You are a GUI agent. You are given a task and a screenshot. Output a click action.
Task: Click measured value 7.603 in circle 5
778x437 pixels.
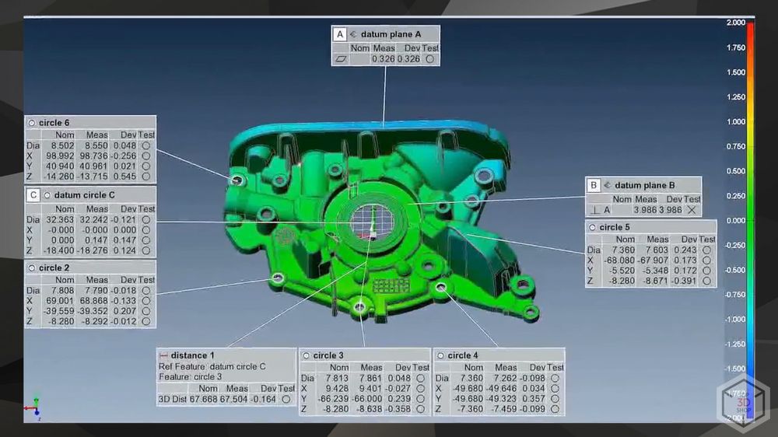coord(657,250)
